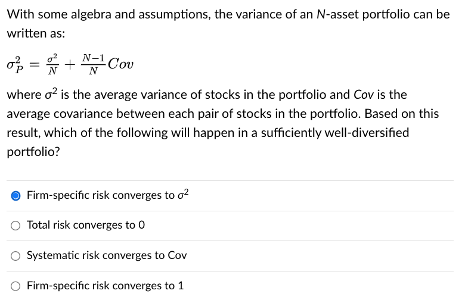This screenshot has height=306, width=465.
Task: Click the 'Total risk converges to 0' answer text
Action: click(86, 225)
